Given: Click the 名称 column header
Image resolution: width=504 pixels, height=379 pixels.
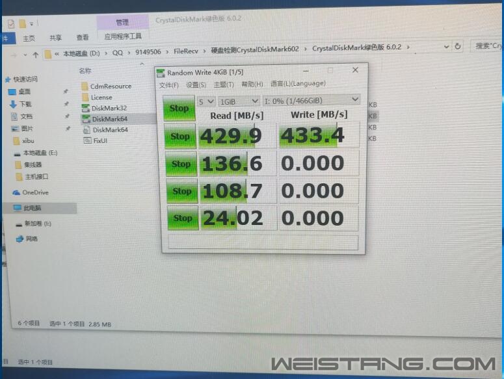Looking at the screenshot, I should 85,71.
